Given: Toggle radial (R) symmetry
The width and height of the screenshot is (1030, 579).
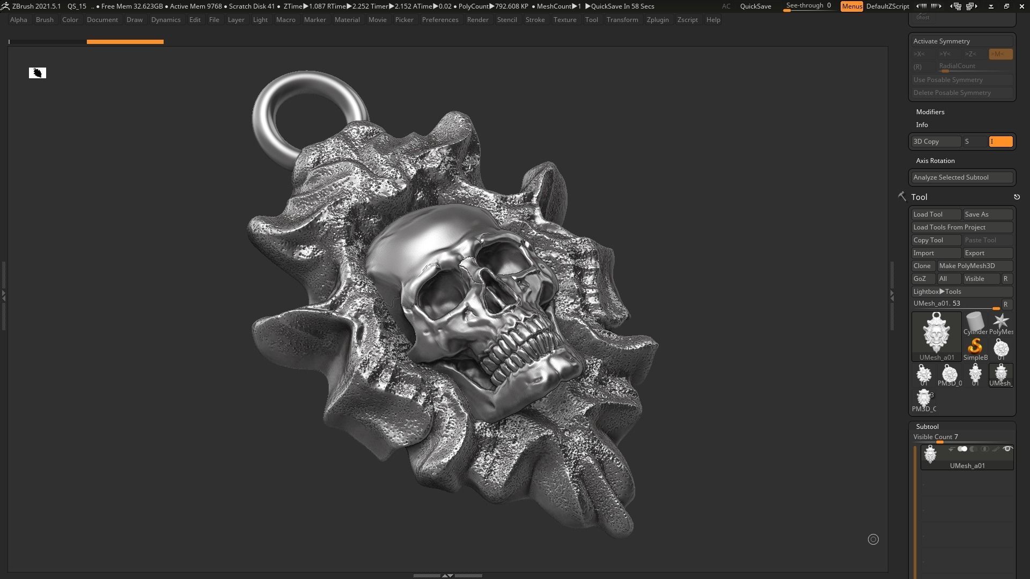Looking at the screenshot, I should pyautogui.click(x=922, y=67).
